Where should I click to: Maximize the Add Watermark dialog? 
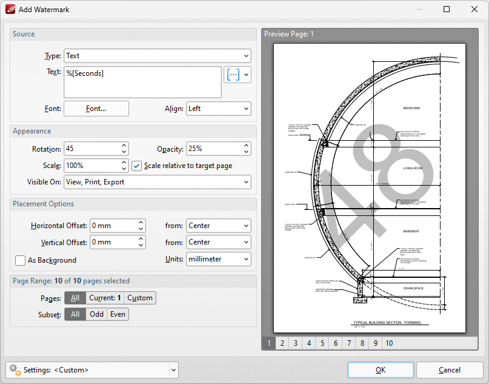pyautogui.click(x=447, y=9)
